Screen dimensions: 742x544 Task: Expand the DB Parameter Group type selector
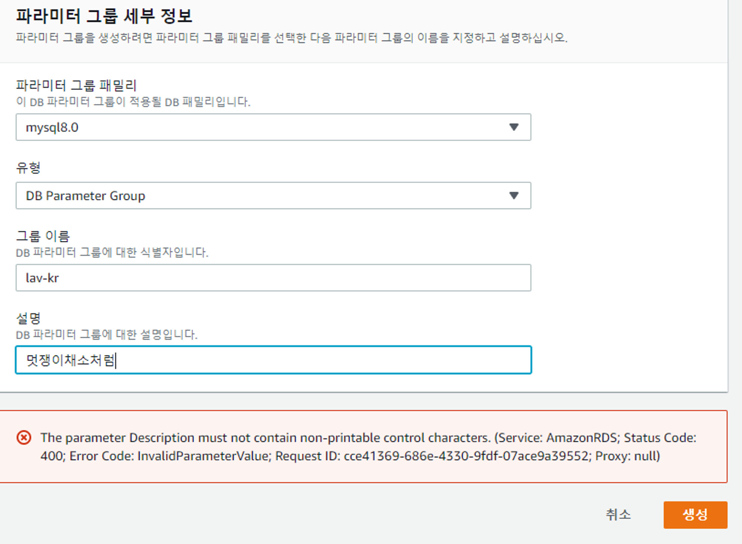coord(260,196)
